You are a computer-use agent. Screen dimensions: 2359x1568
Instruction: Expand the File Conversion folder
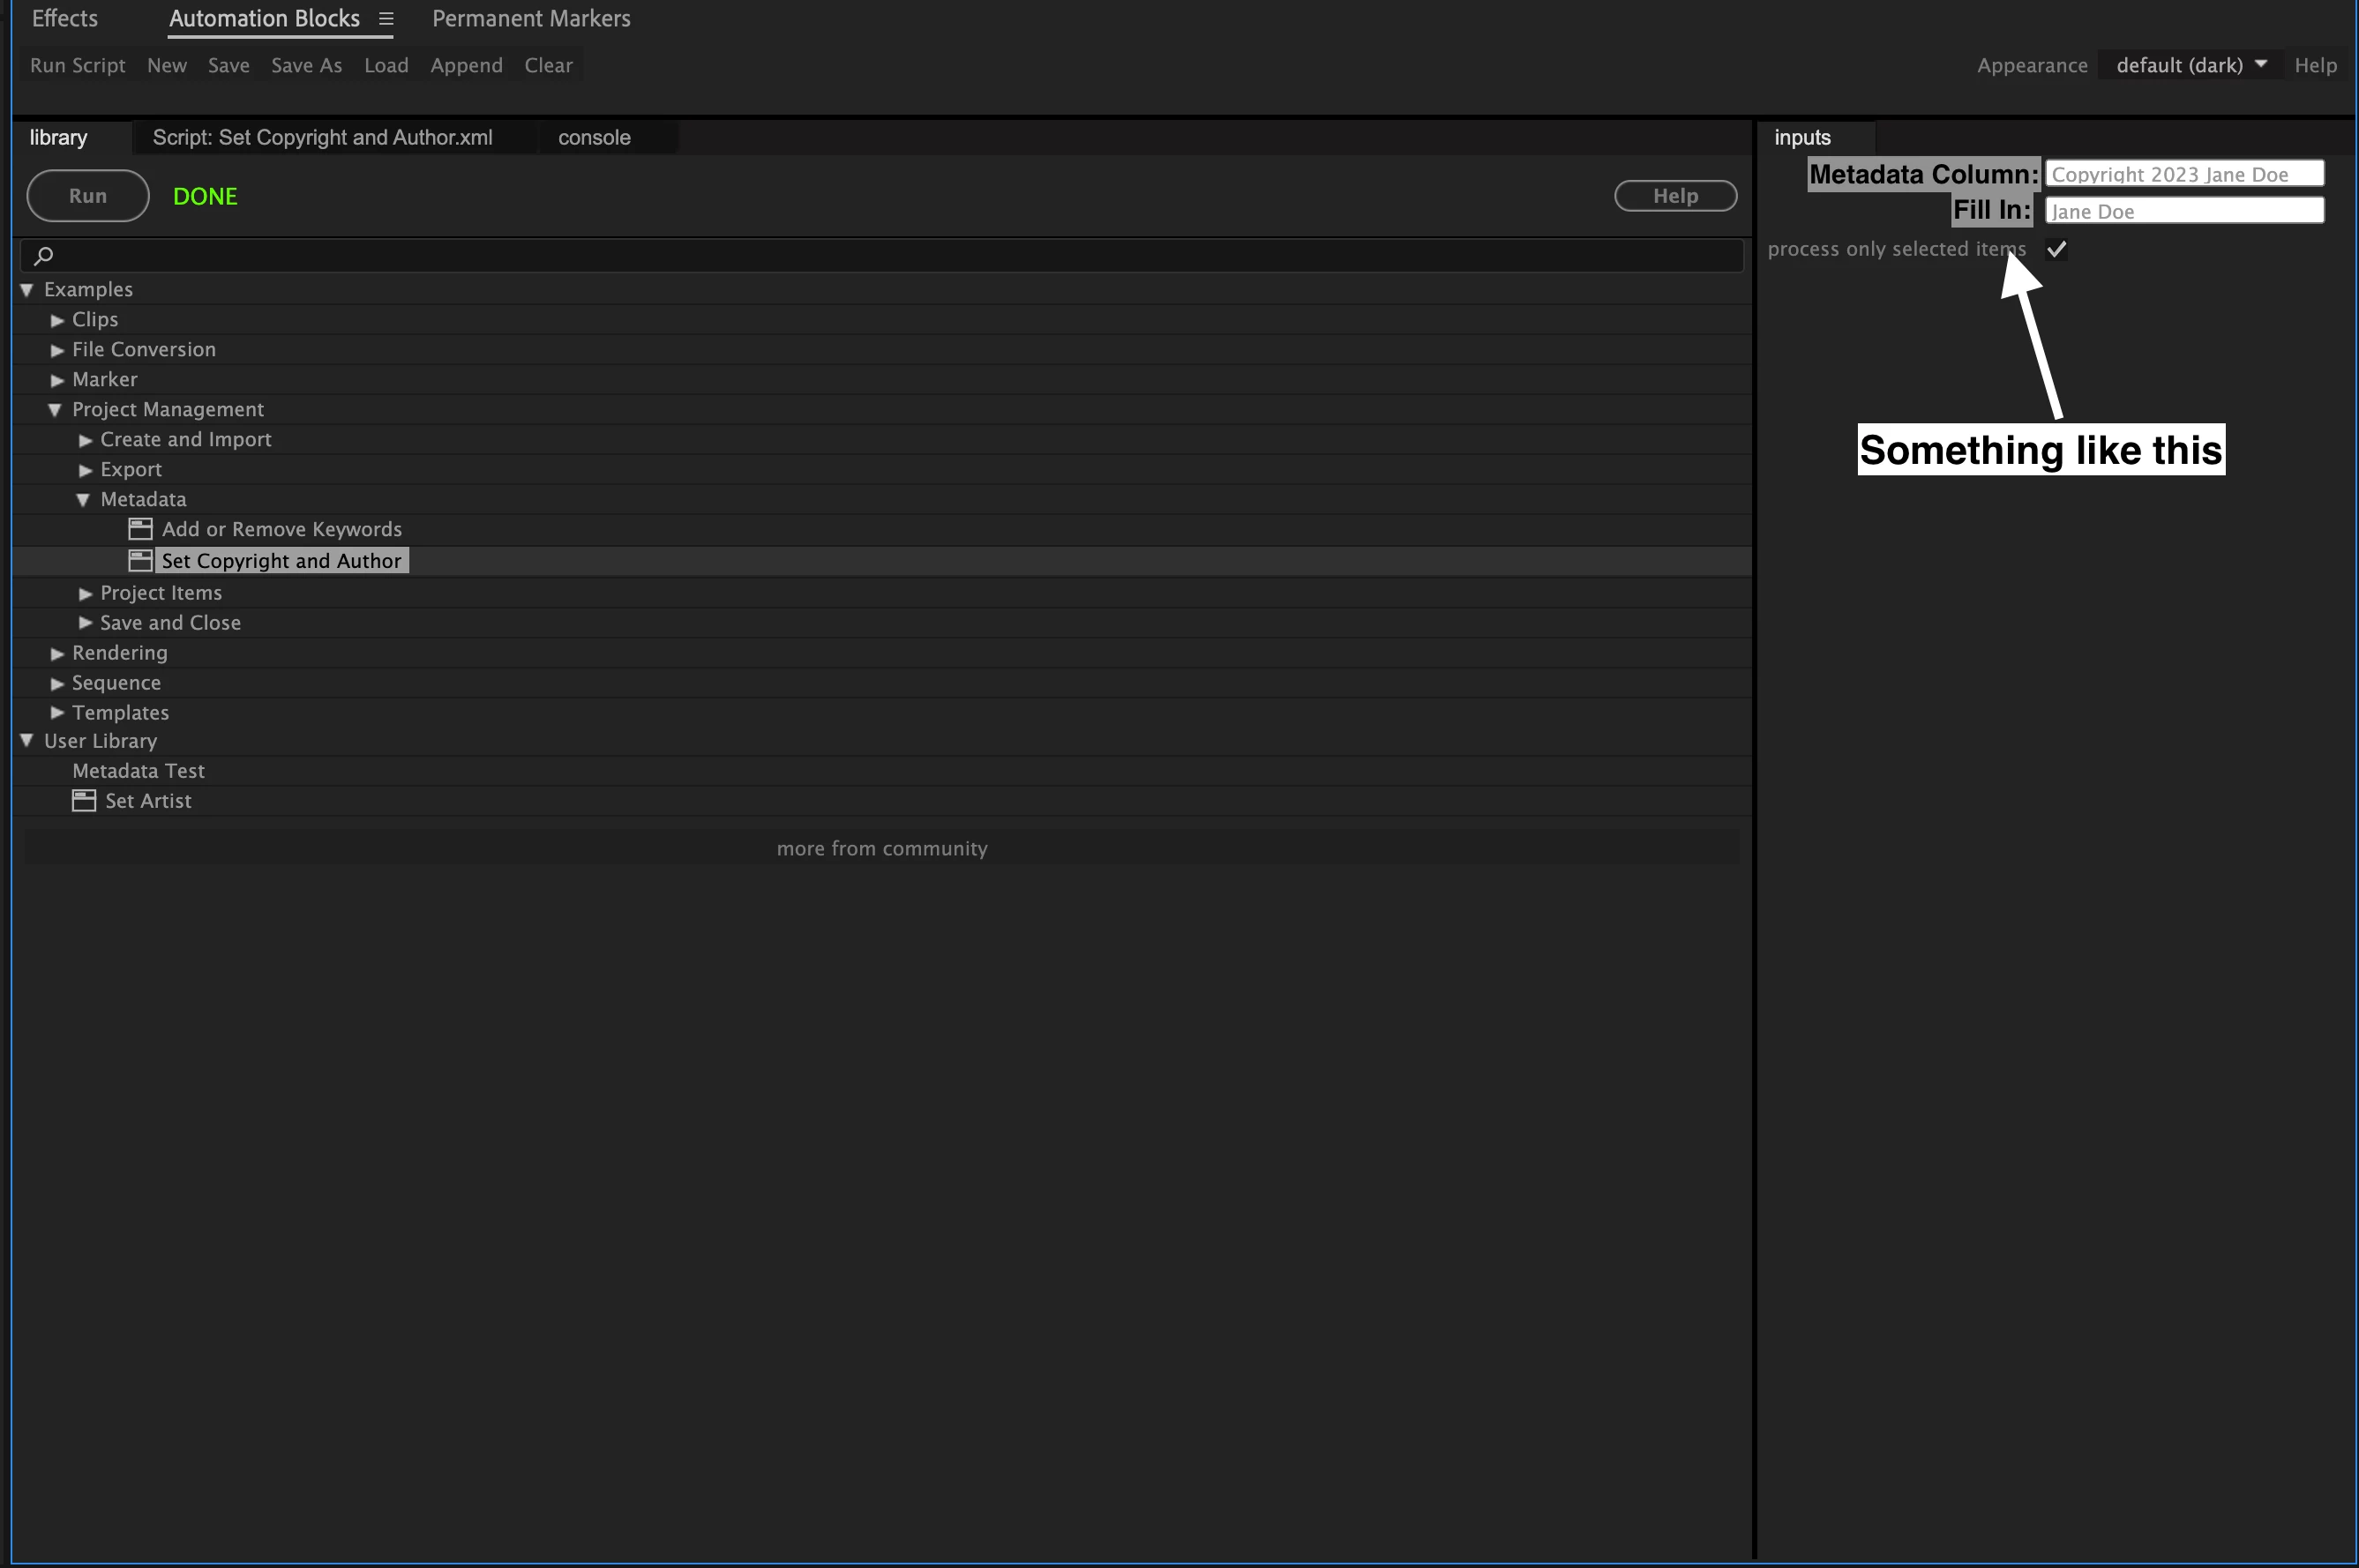57,350
